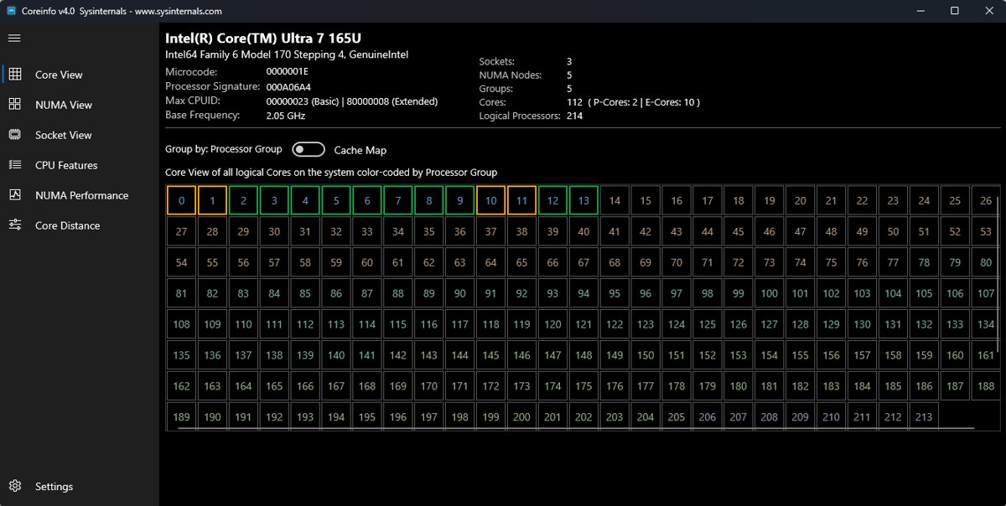The image size is (1006, 506).
Task: Click the NUMA Performance chart icon
Action: pyautogui.click(x=14, y=195)
